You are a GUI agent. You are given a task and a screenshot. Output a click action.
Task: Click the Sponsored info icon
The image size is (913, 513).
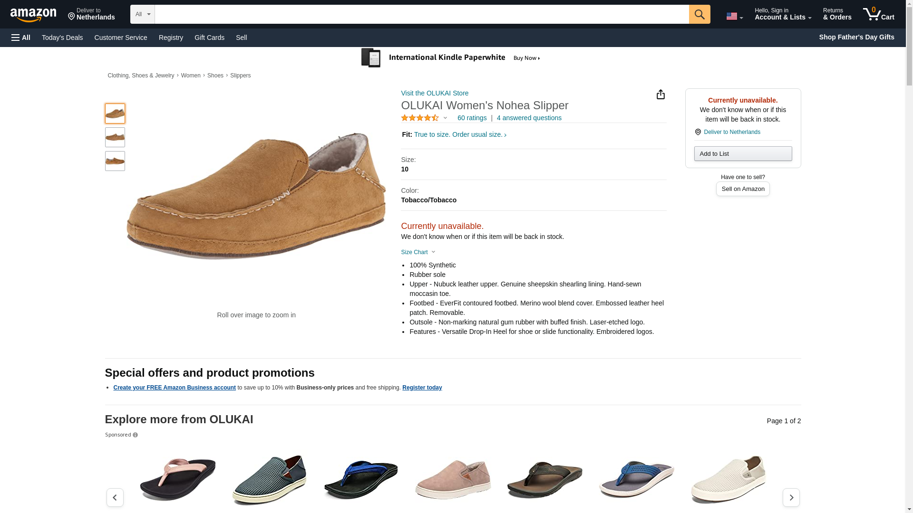coord(136,435)
